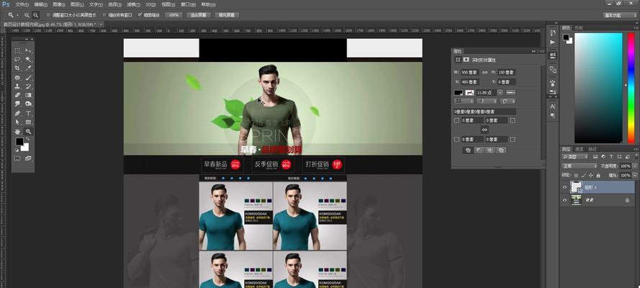
Task: Hide the Background layer eye
Action: click(x=565, y=200)
